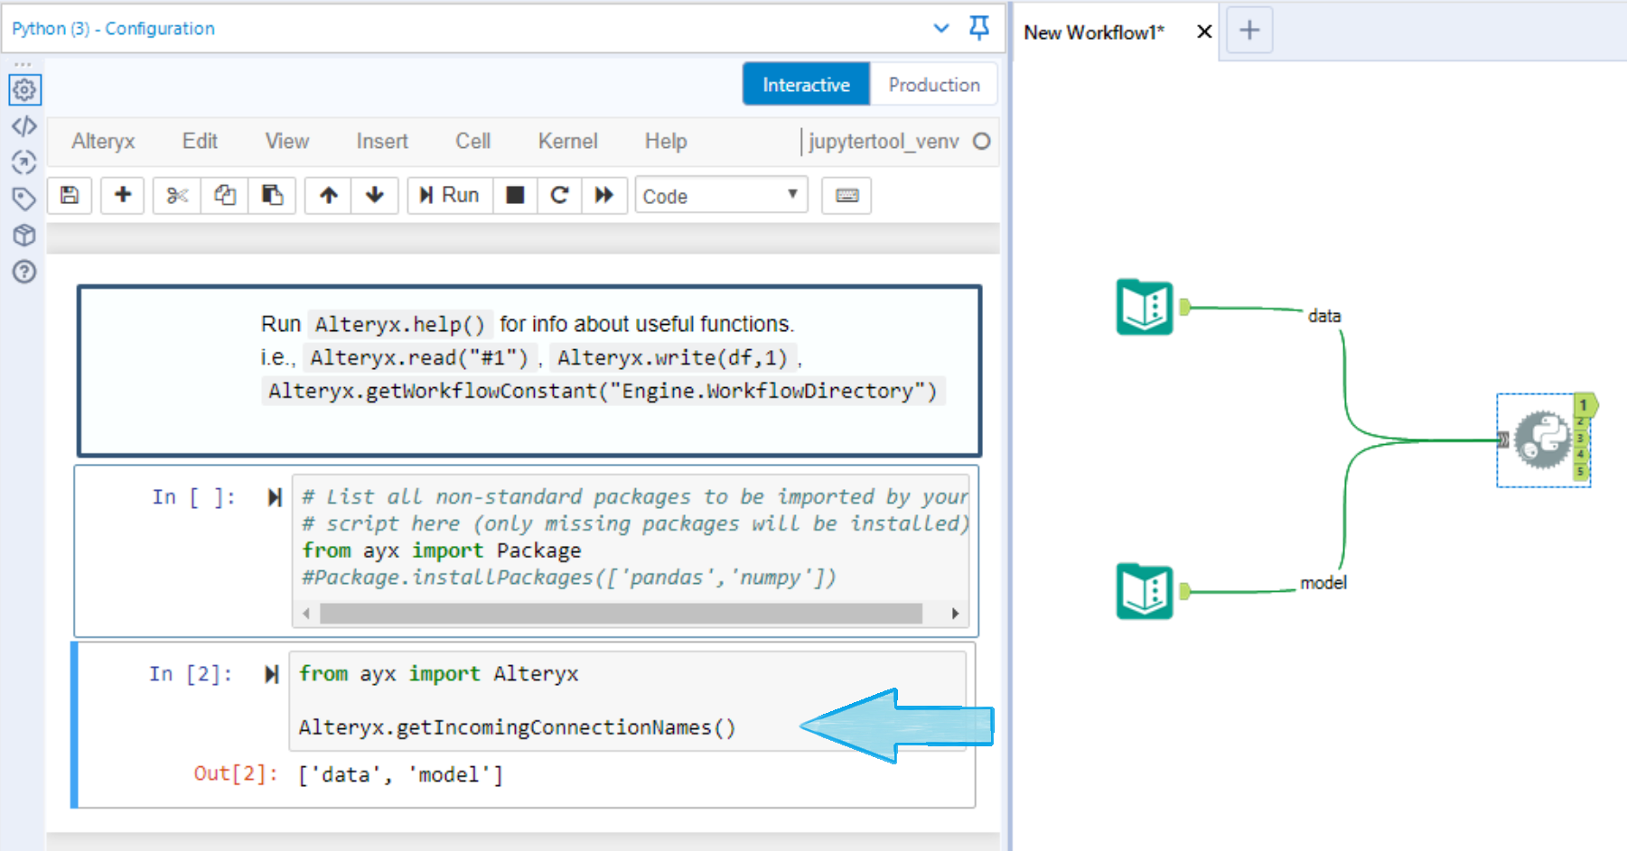Viewport: 1627px width, 851px height.
Task: Open the command palette keyboard icon
Action: [846, 196]
